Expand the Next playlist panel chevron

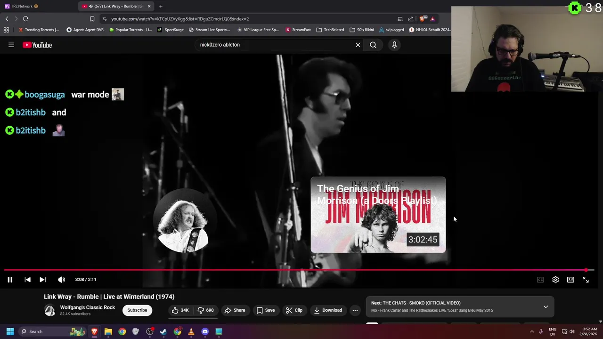[x=546, y=307]
